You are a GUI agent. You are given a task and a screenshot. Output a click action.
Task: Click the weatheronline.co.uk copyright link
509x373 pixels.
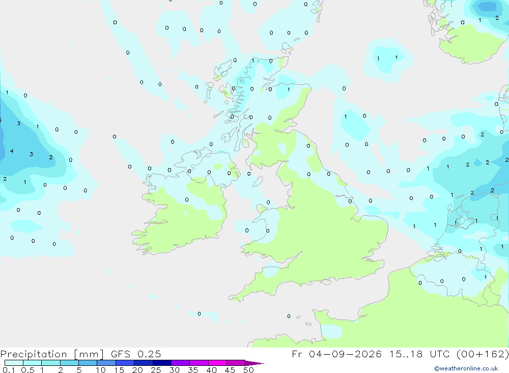point(466,368)
